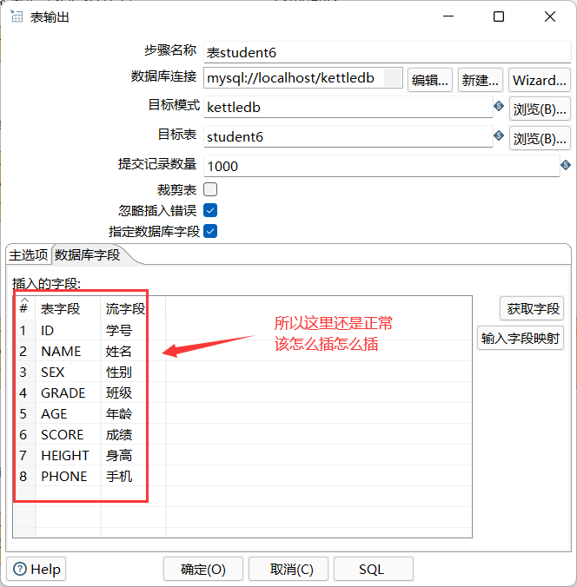Image resolution: width=577 pixels, height=587 pixels.
Task: Click the 成绩 stream field cell
Action: tap(133, 435)
